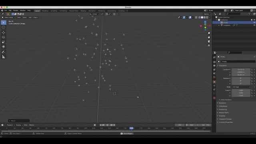The width and height of the screenshot is (256, 144).
Task: Open the Render properties tab
Action: [x=214, y=62]
